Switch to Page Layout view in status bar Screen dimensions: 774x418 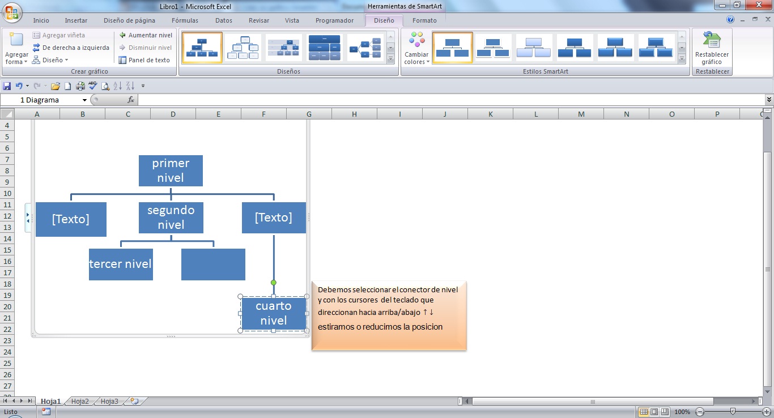point(653,412)
